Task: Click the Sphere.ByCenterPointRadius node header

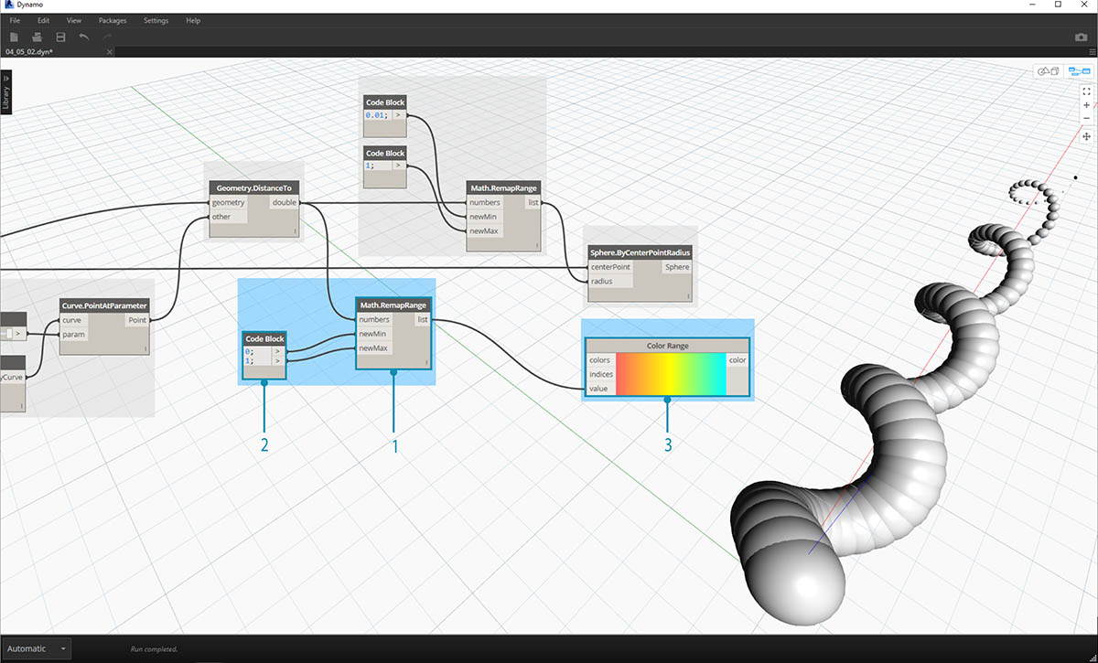Action: coord(640,251)
